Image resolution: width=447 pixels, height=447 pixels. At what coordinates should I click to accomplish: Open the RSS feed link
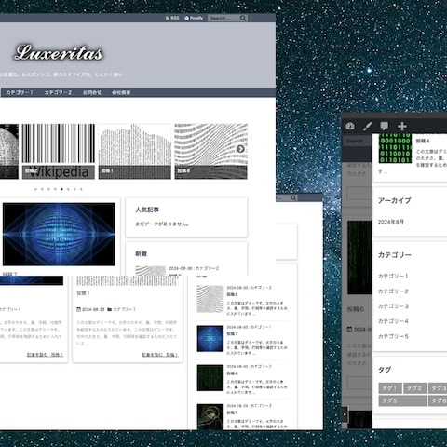tap(172, 18)
